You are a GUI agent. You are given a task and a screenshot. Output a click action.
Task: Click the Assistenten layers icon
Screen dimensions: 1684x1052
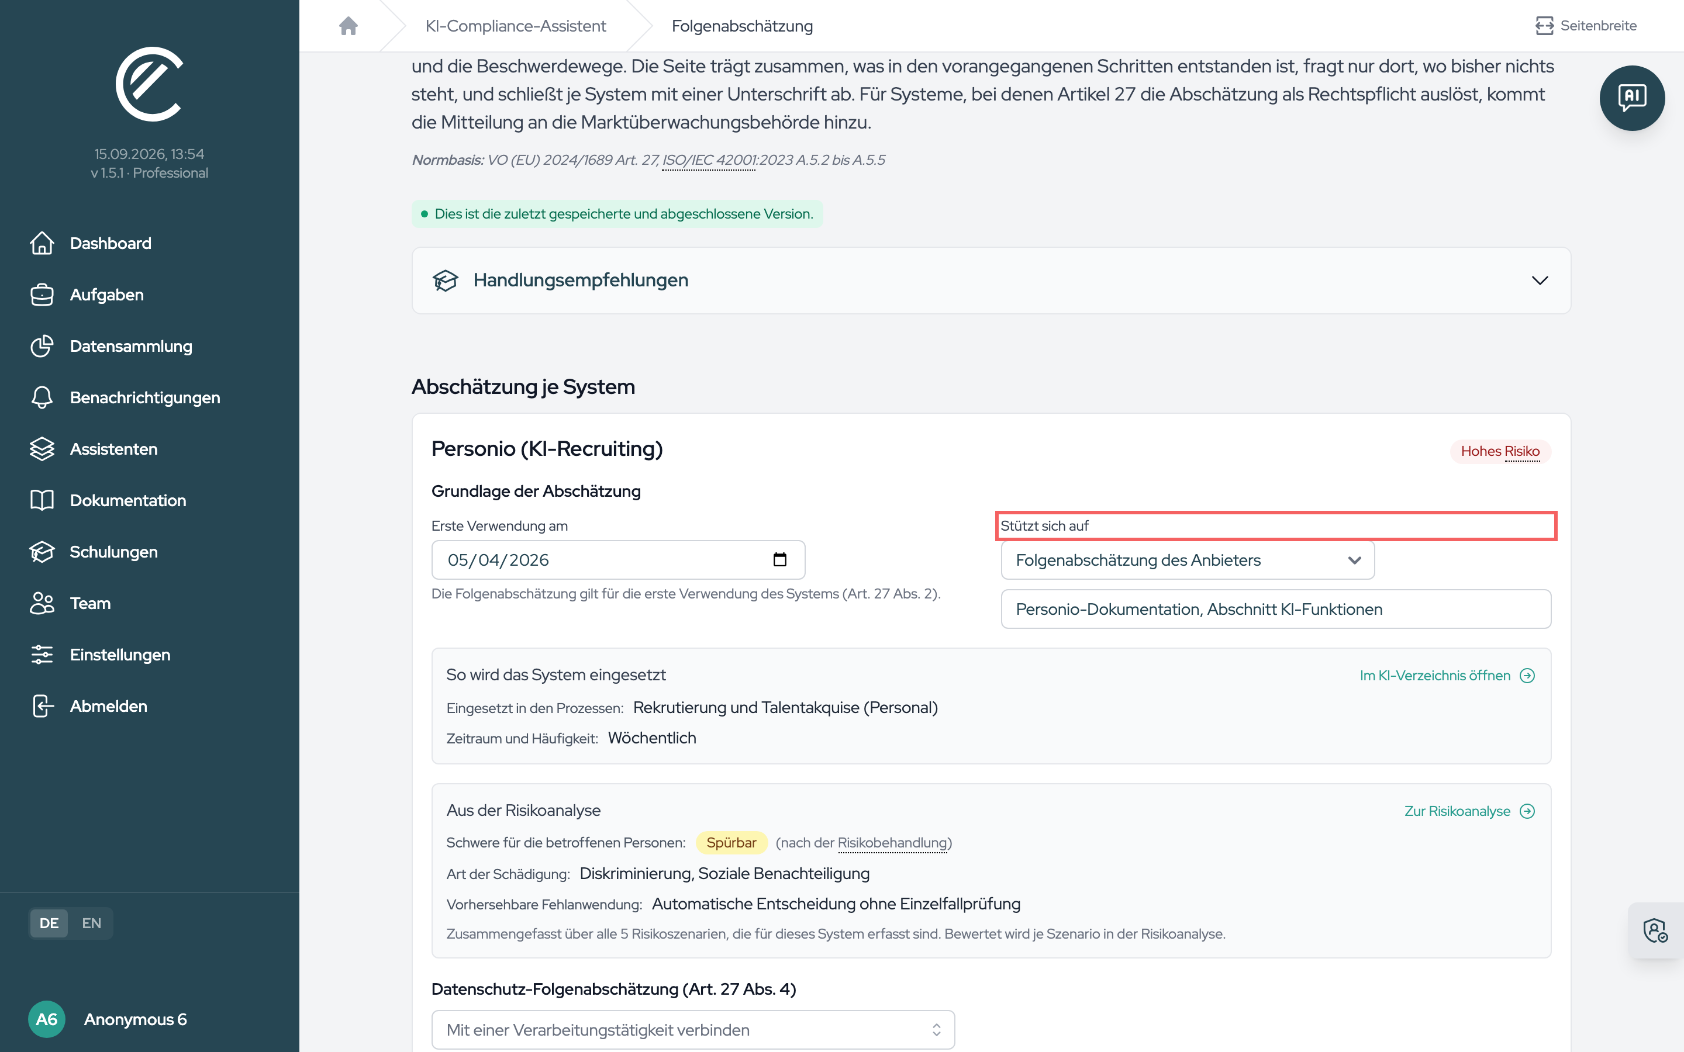(42, 449)
